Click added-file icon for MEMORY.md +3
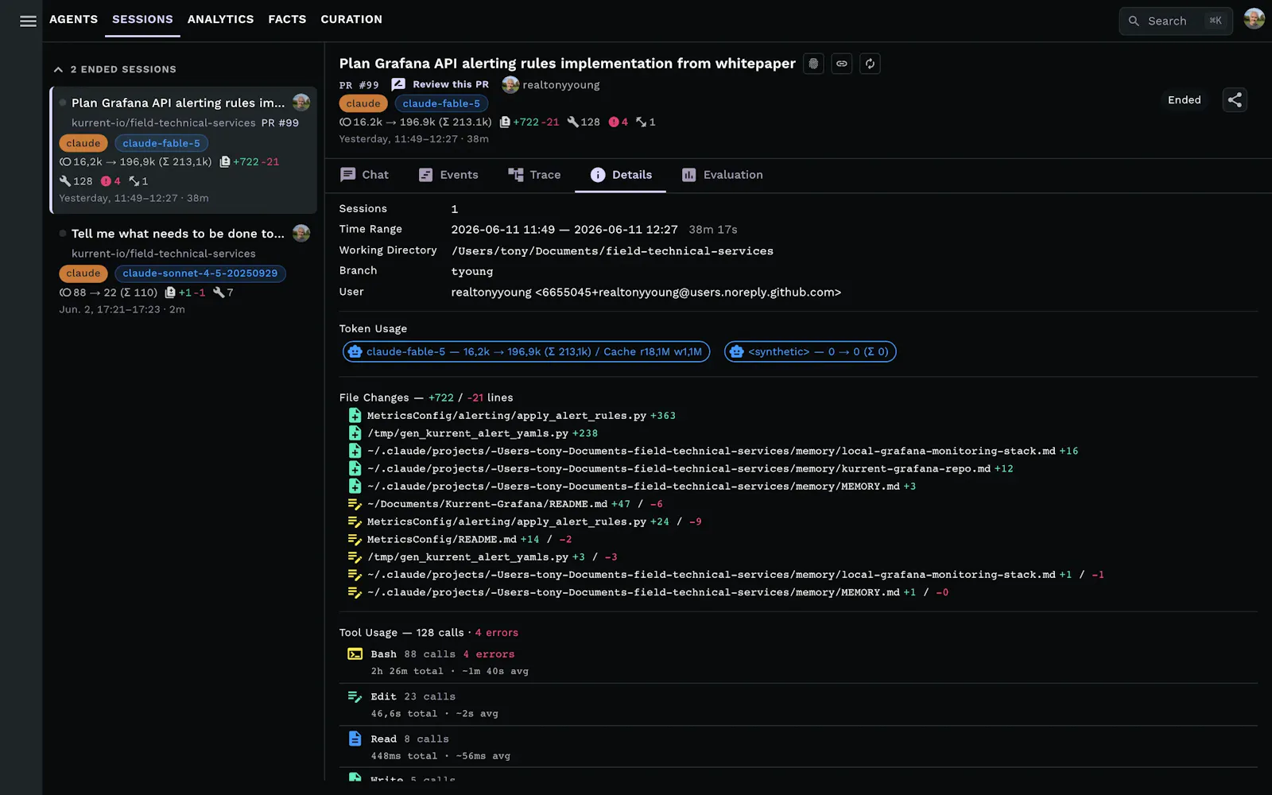 pos(355,486)
